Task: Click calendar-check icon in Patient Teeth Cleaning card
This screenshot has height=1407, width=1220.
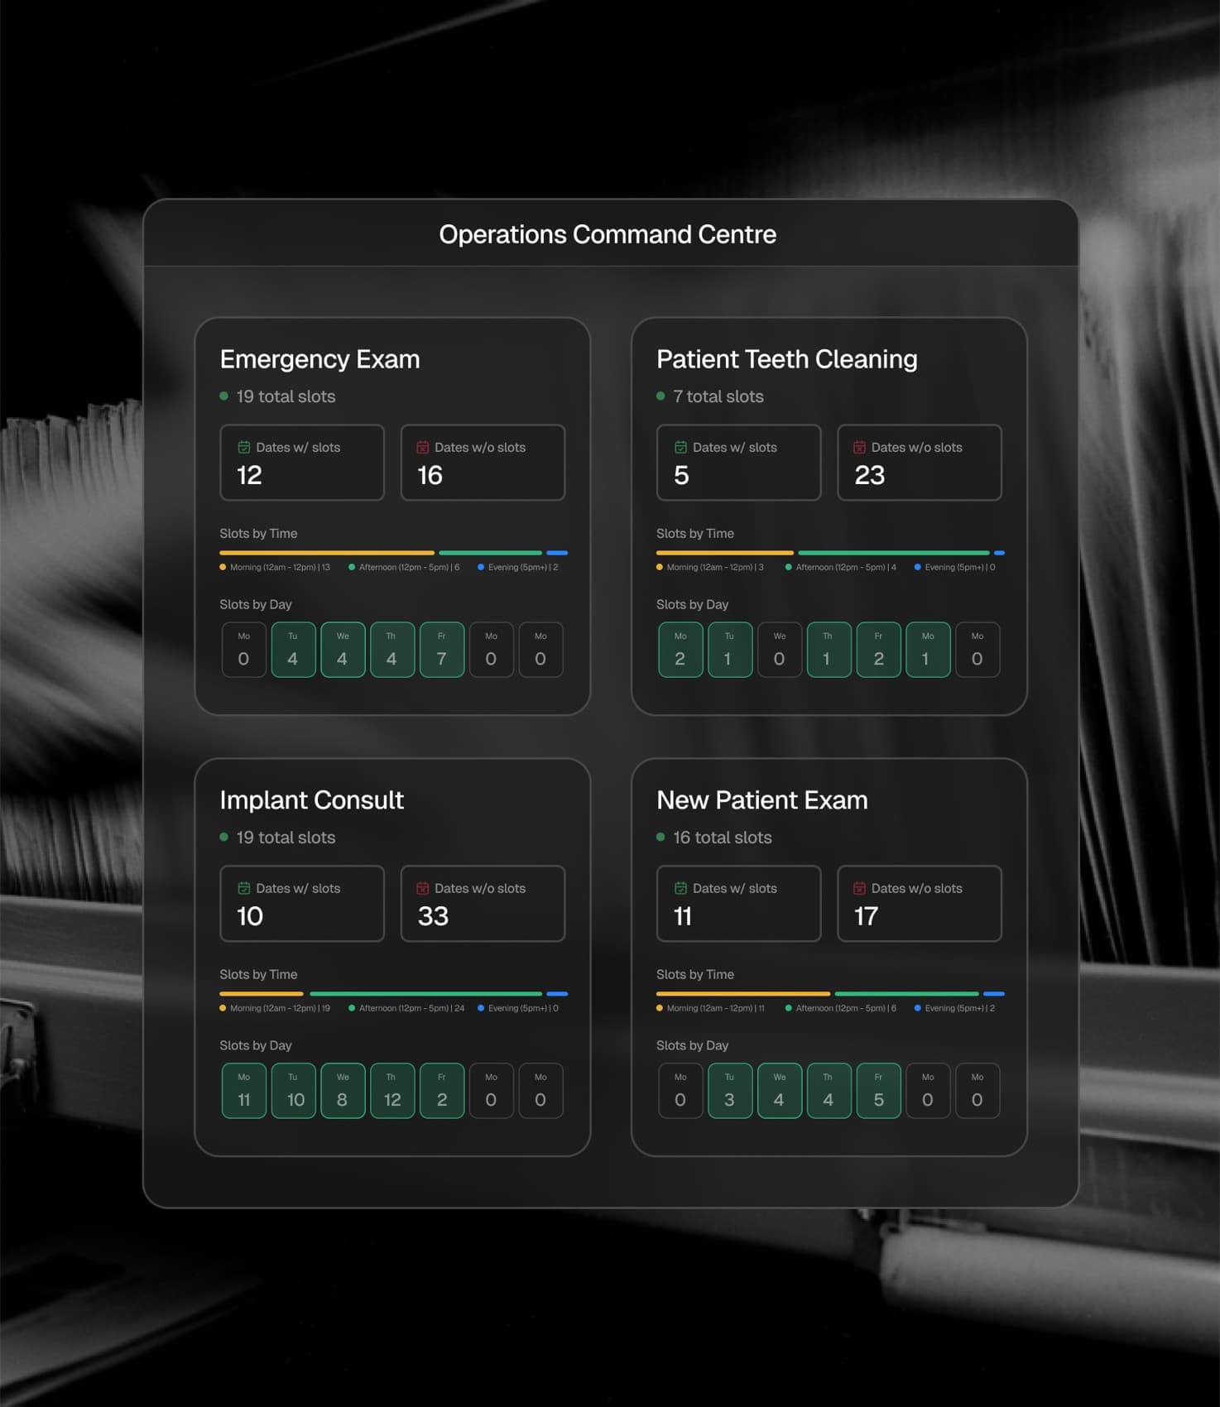Action: [680, 447]
